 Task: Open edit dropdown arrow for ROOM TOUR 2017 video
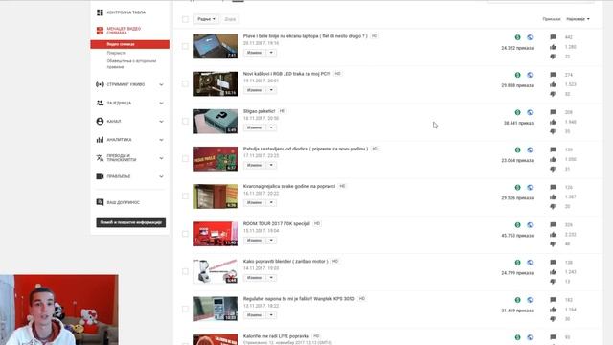coord(271,241)
